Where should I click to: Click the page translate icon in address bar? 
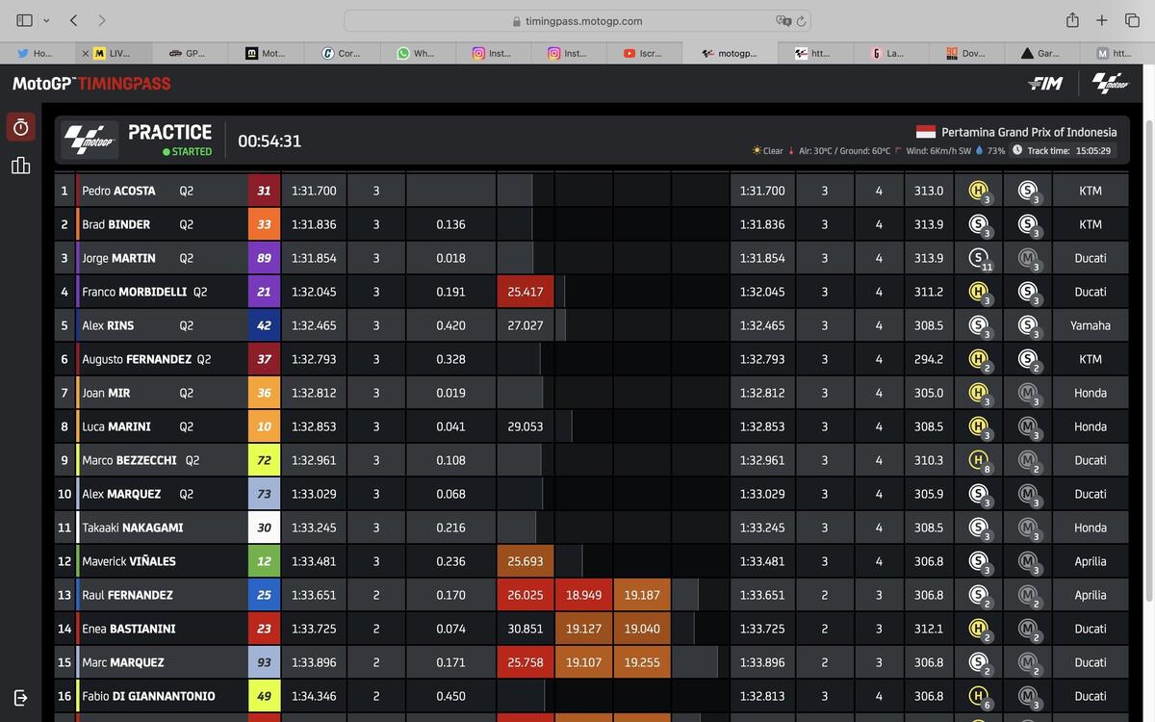(783, 20)
